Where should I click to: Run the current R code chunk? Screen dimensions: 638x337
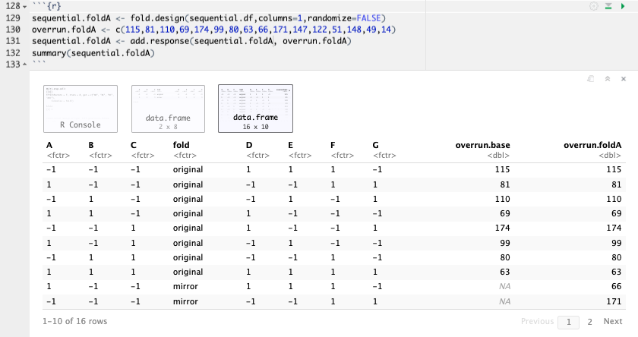(x=622, y=5)
